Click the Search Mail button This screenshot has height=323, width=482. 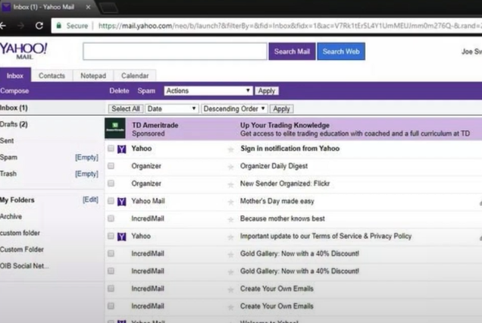[x=292, y=52]
